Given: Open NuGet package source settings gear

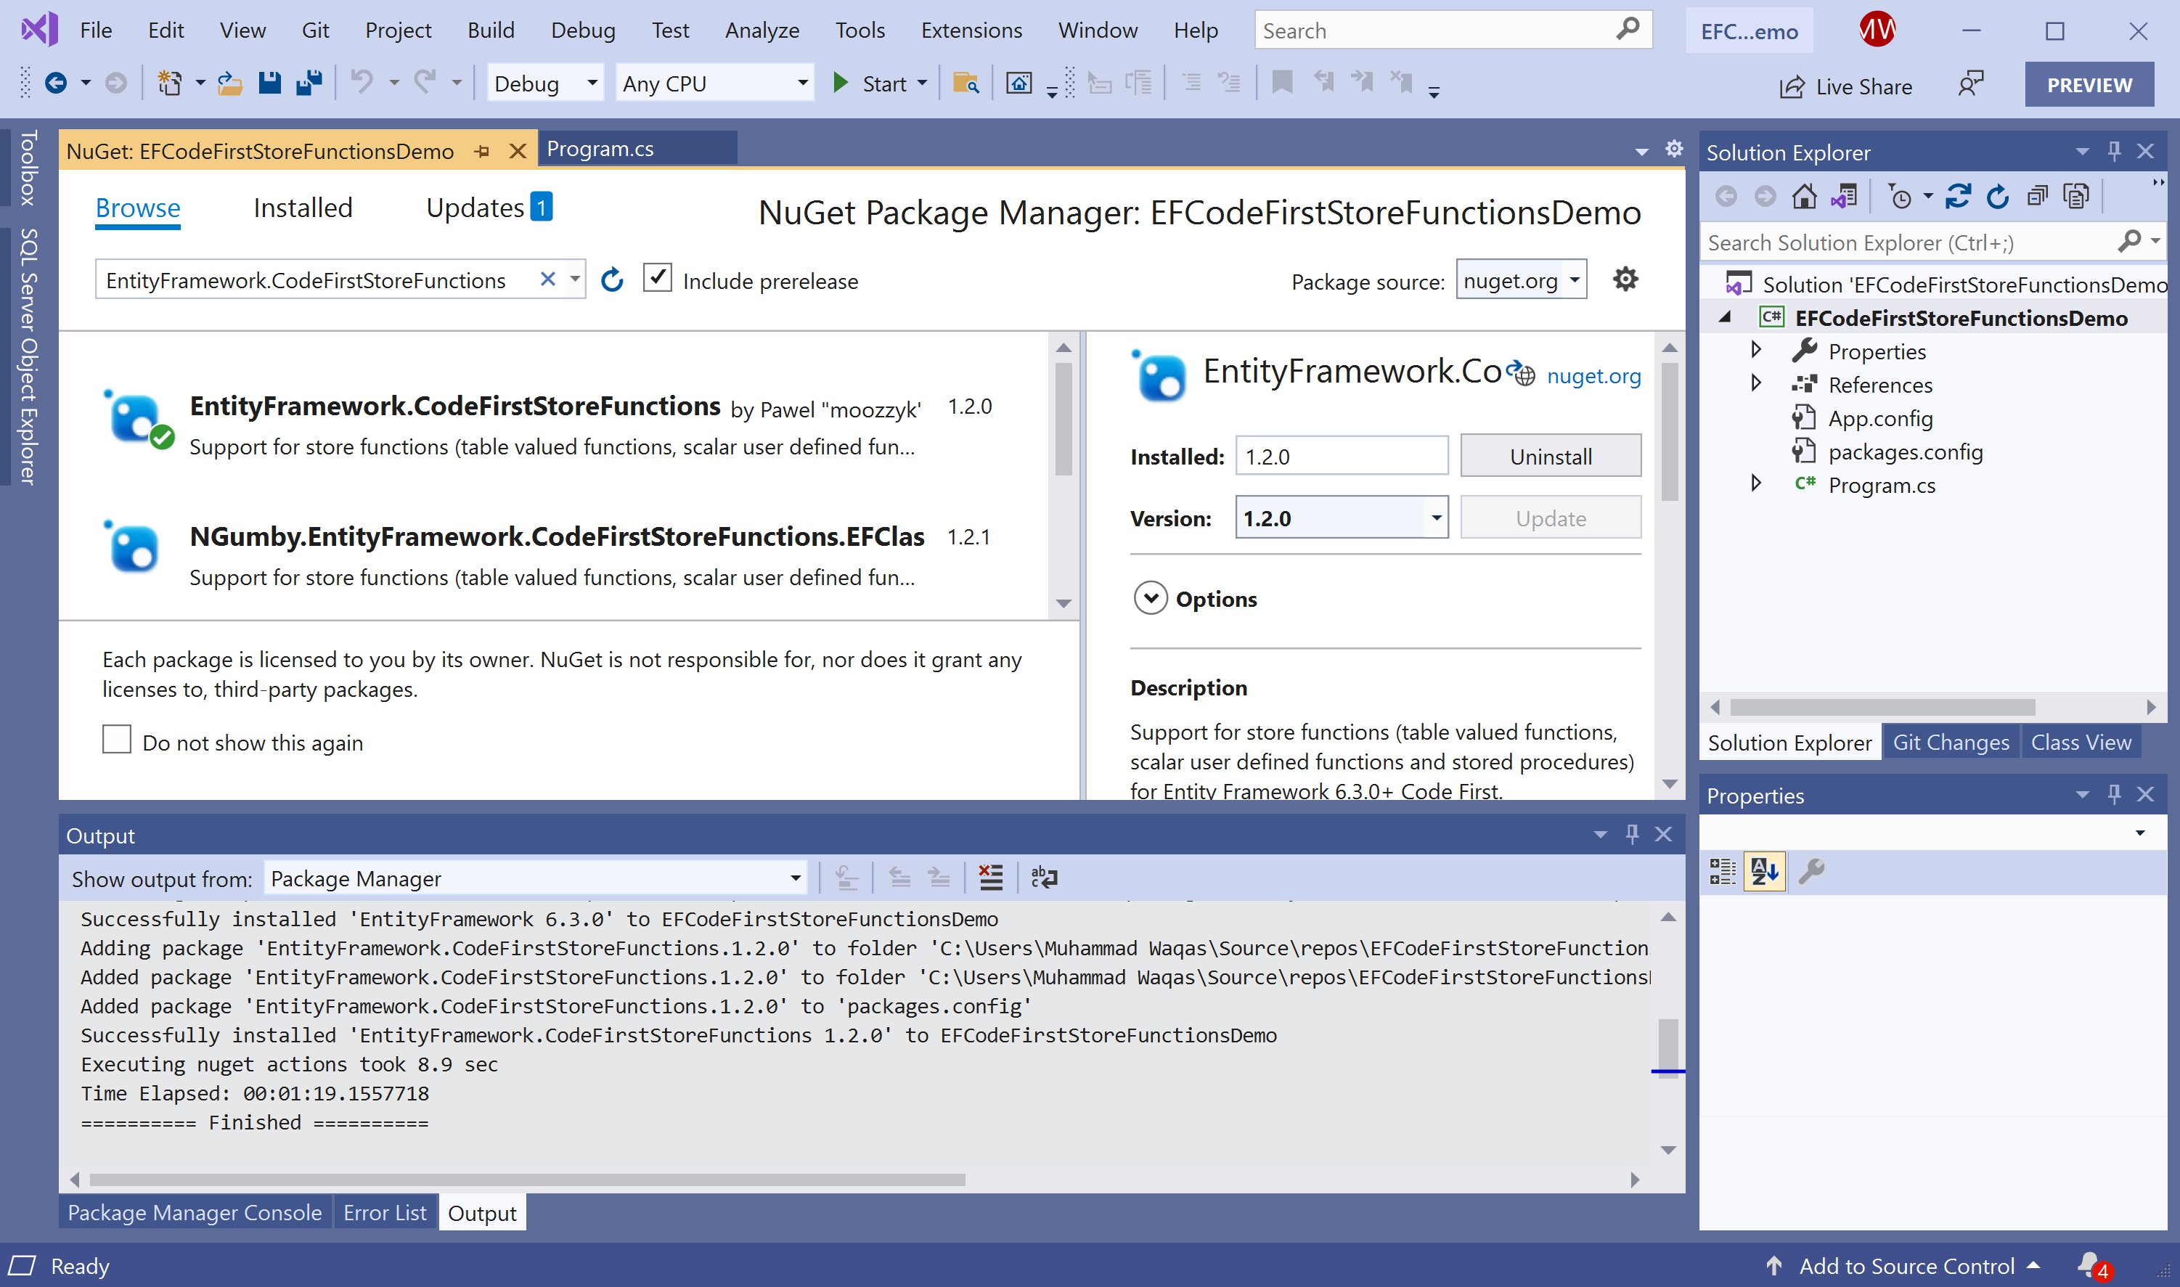Looking at the screenshot, I should pos(1625,279).
